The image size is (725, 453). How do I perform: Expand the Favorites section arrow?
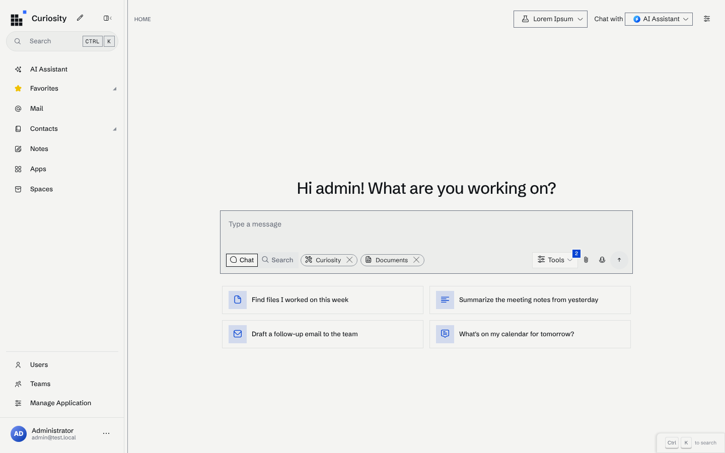115,89
